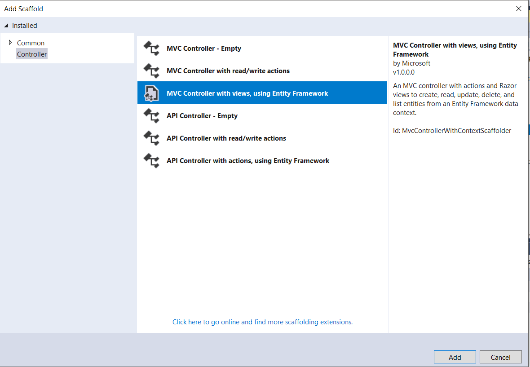Choose API Controller with read/write actions scaffold
This screenshot has height=367, width=530.
click(x=226, y=138)
